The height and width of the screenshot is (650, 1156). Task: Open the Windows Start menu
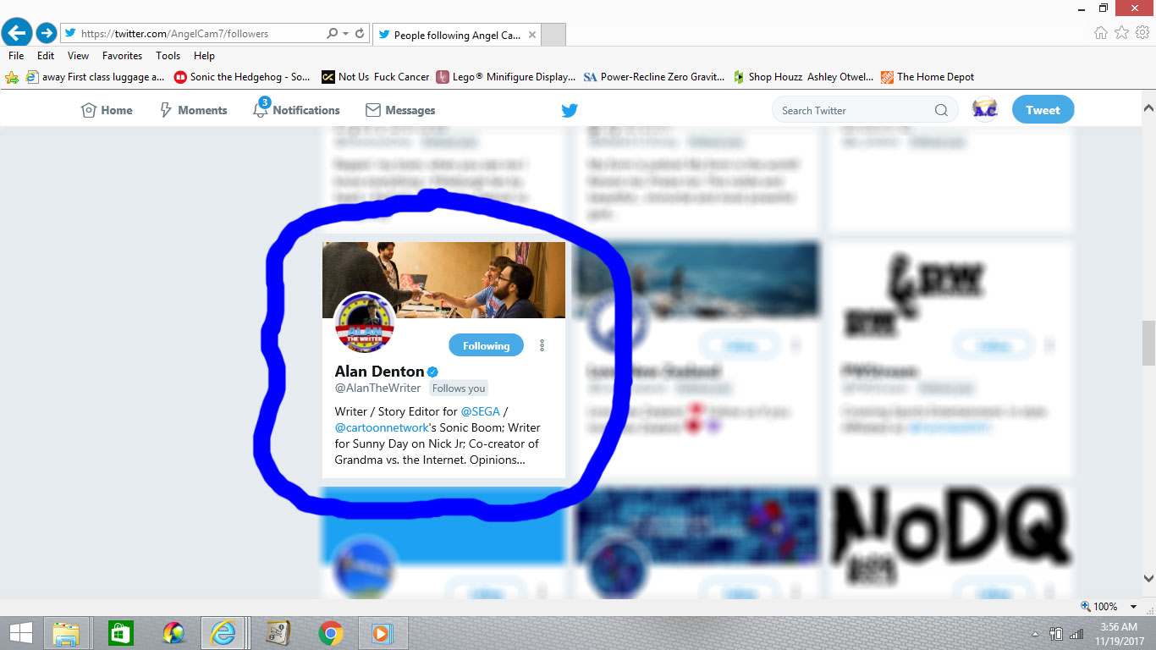tap(21, 633)
